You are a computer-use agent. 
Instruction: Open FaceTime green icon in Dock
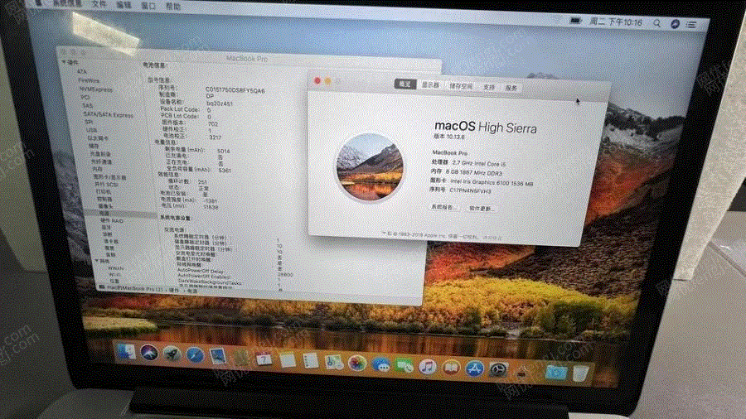[x=404, y=366]
